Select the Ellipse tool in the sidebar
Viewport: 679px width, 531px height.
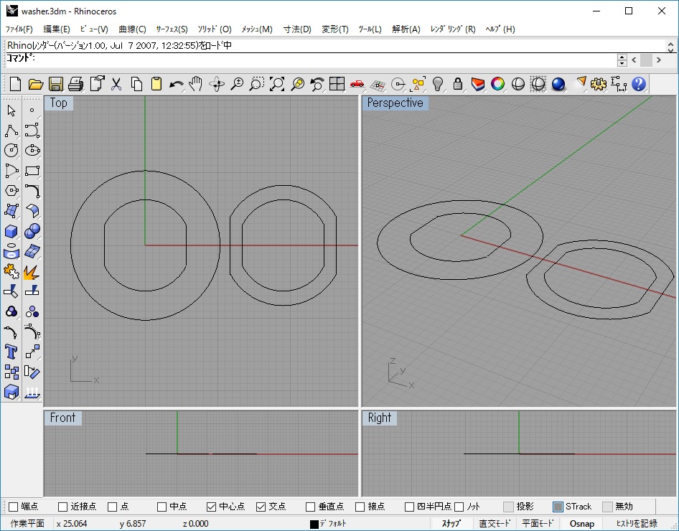(32, 151)
